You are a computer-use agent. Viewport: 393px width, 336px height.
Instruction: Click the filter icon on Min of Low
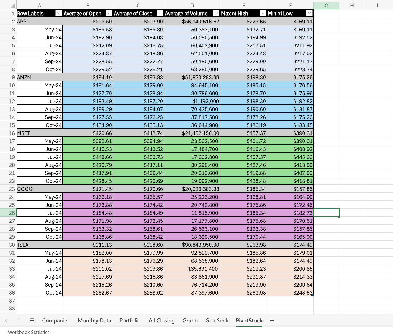click(310, 13)
